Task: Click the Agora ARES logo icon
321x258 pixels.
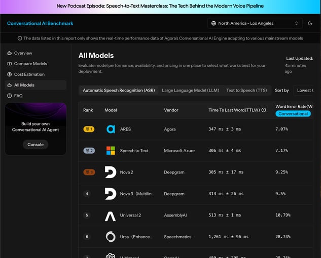Action: coord(111,129)
